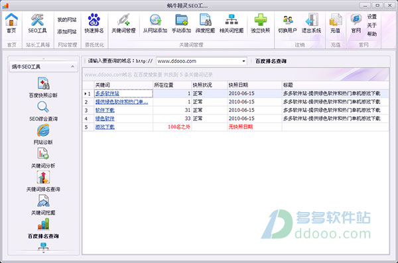Expand the domain dropdown arrow
The image size is (398, 263).
[243, 61]
